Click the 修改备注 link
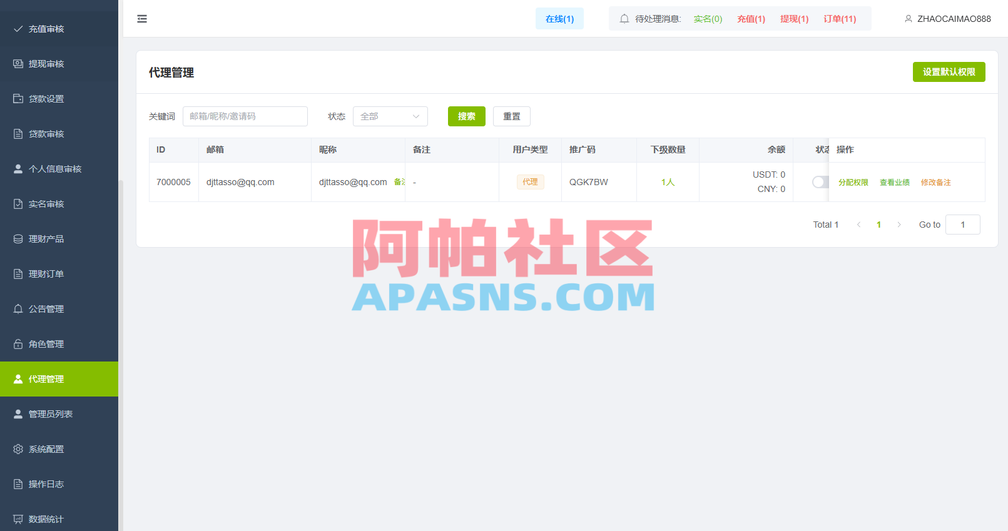 (x=936, y=182)
